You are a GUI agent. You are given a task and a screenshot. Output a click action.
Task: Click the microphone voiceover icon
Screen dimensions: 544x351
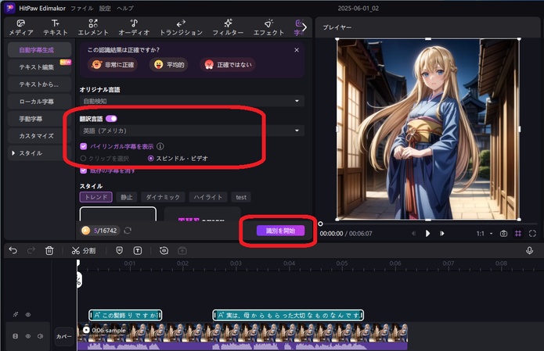pos(529,250)
